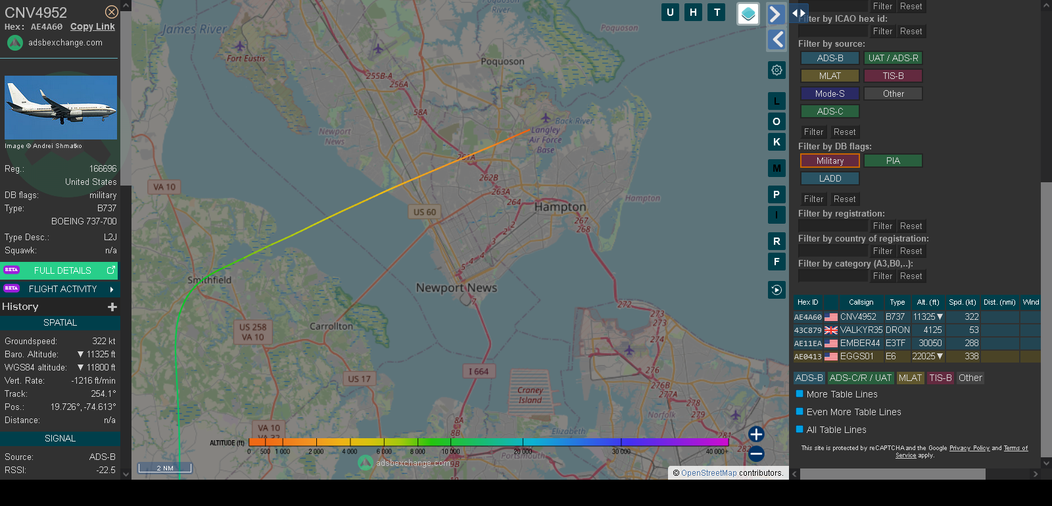Click the adsbexchange.com logo link
Viewport: 1052px width, 506px height.
[x=55, y=43]
